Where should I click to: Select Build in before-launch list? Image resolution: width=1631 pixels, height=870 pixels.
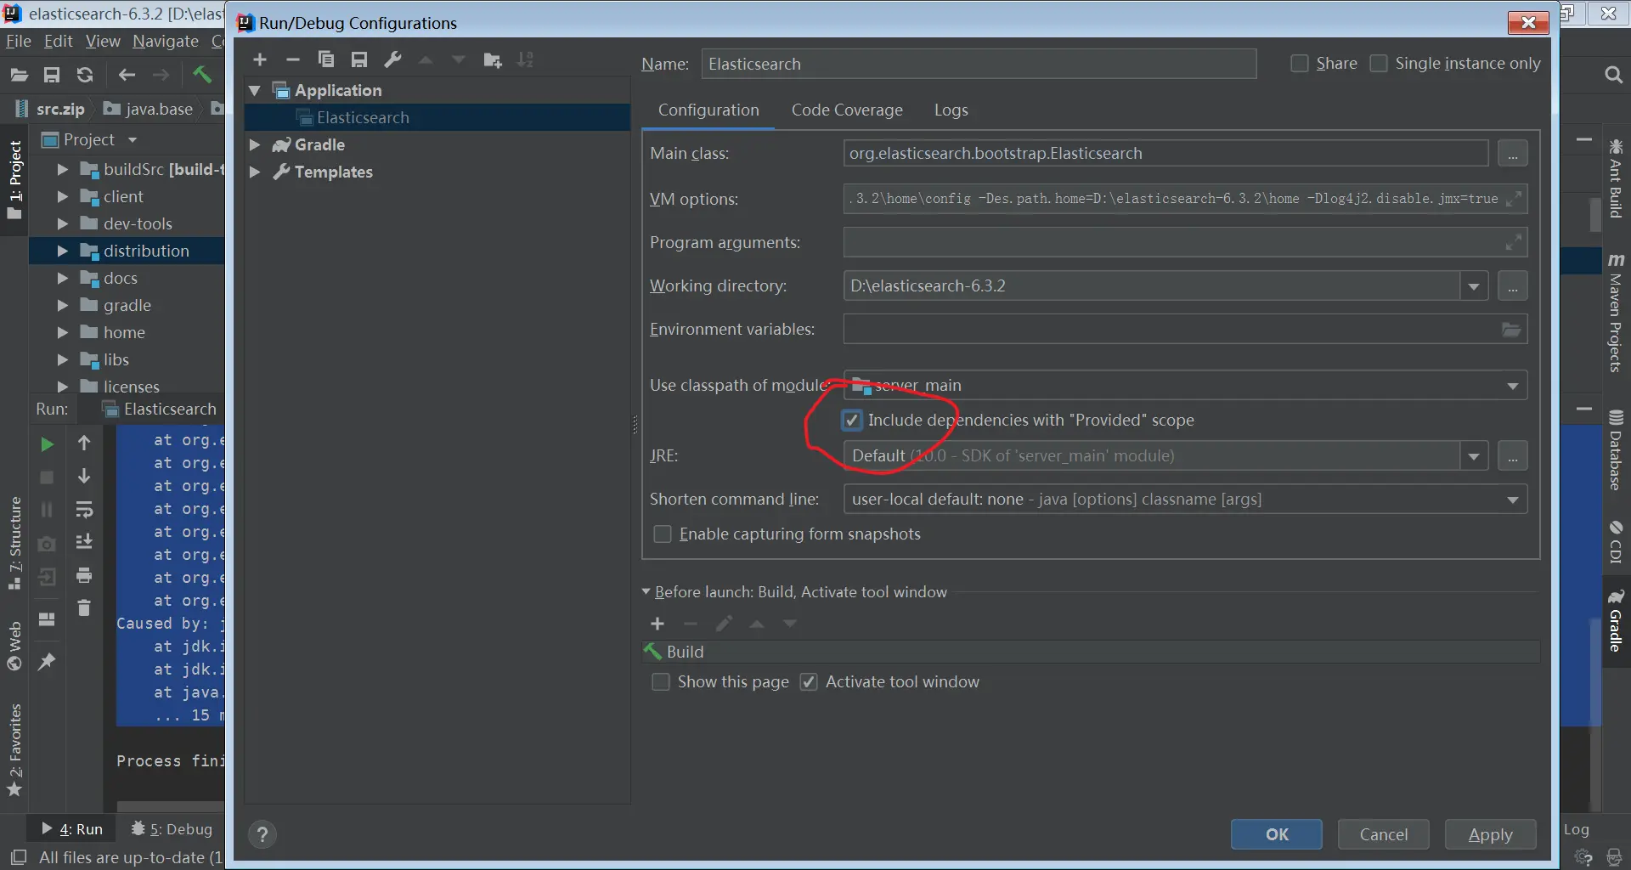[x=1091, y=652]
